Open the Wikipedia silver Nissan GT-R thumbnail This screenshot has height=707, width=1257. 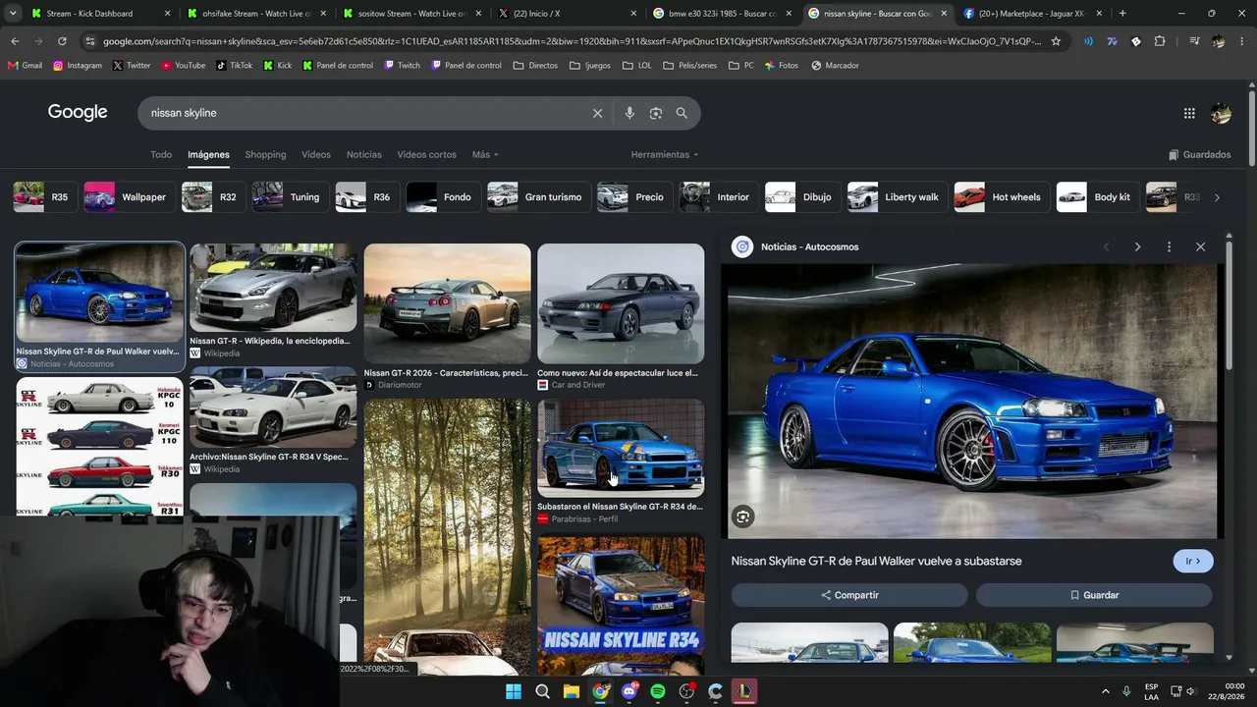(x=273, y=288)
